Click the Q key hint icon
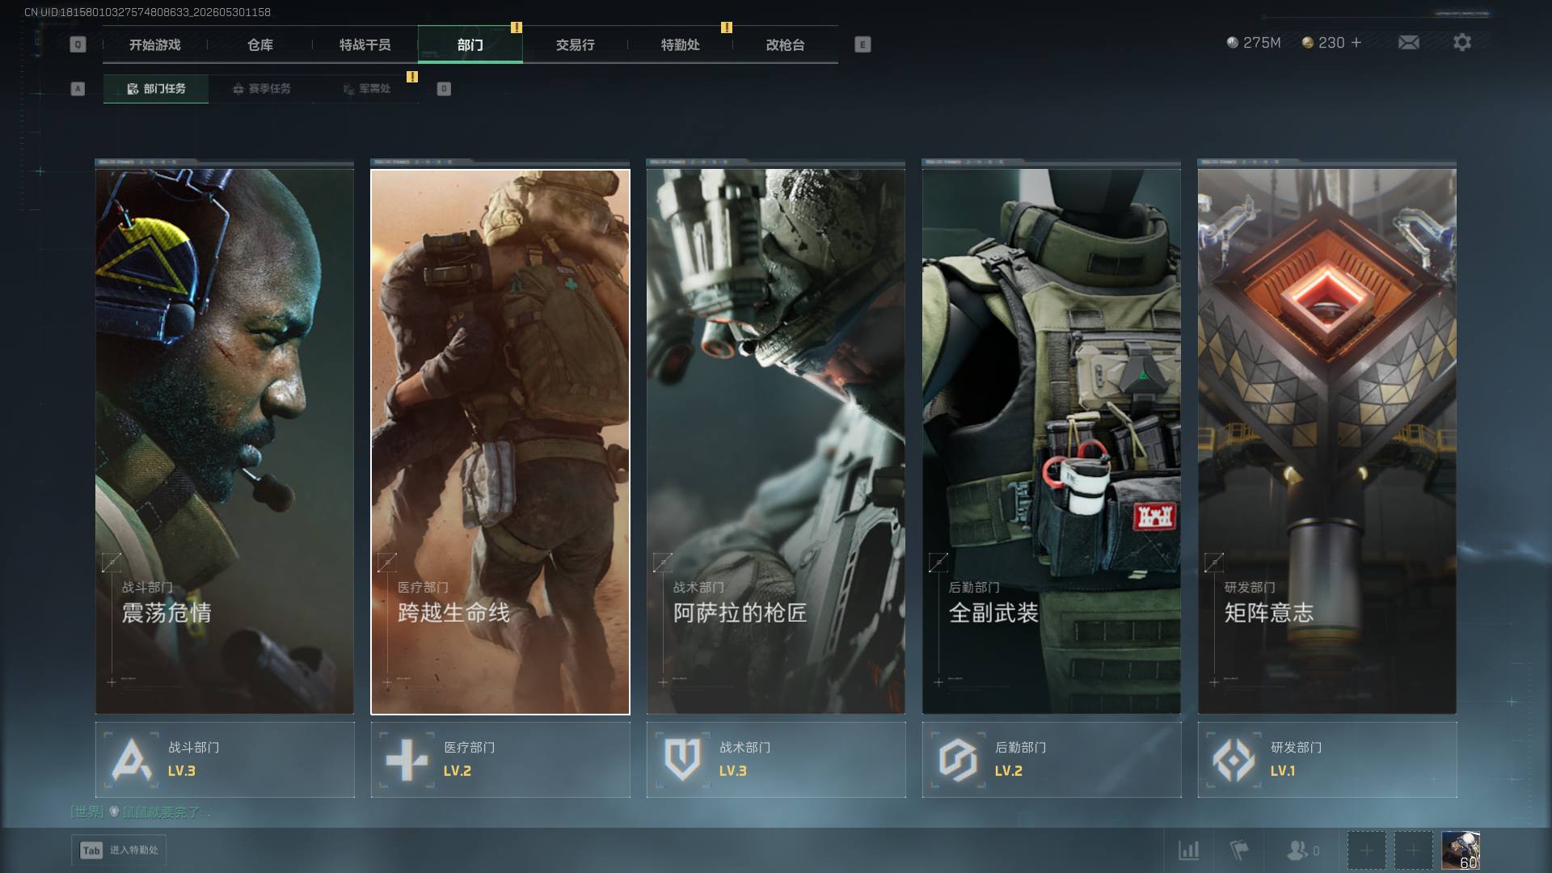 click(x=78, y=44)
